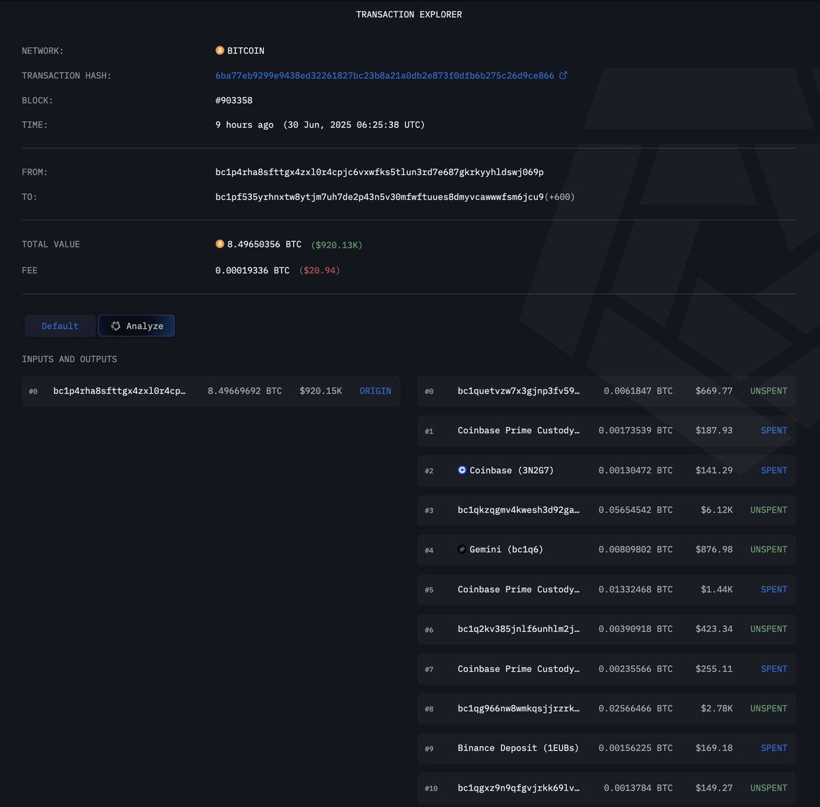820x807 pixels.
Task: Open the transaction hash link 6ba77eb9299e…
Action: 385,75
